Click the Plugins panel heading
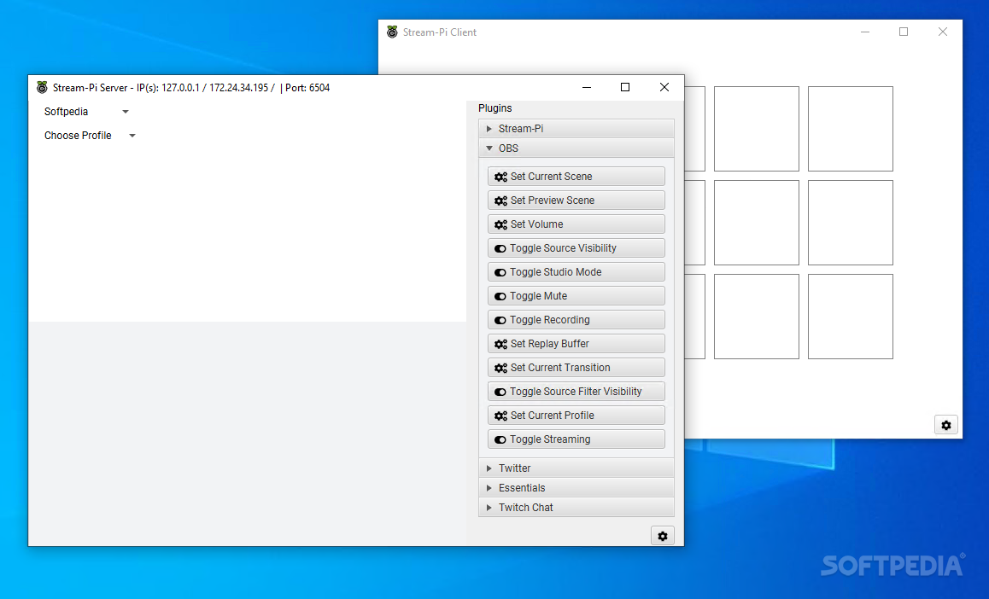This screenshot has width=989, height=599. 495,108
